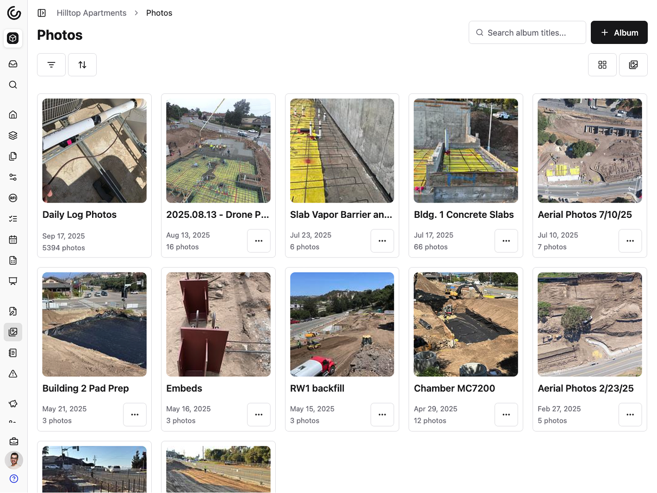Click the Daily Log Photos title

tap(80, 215)
